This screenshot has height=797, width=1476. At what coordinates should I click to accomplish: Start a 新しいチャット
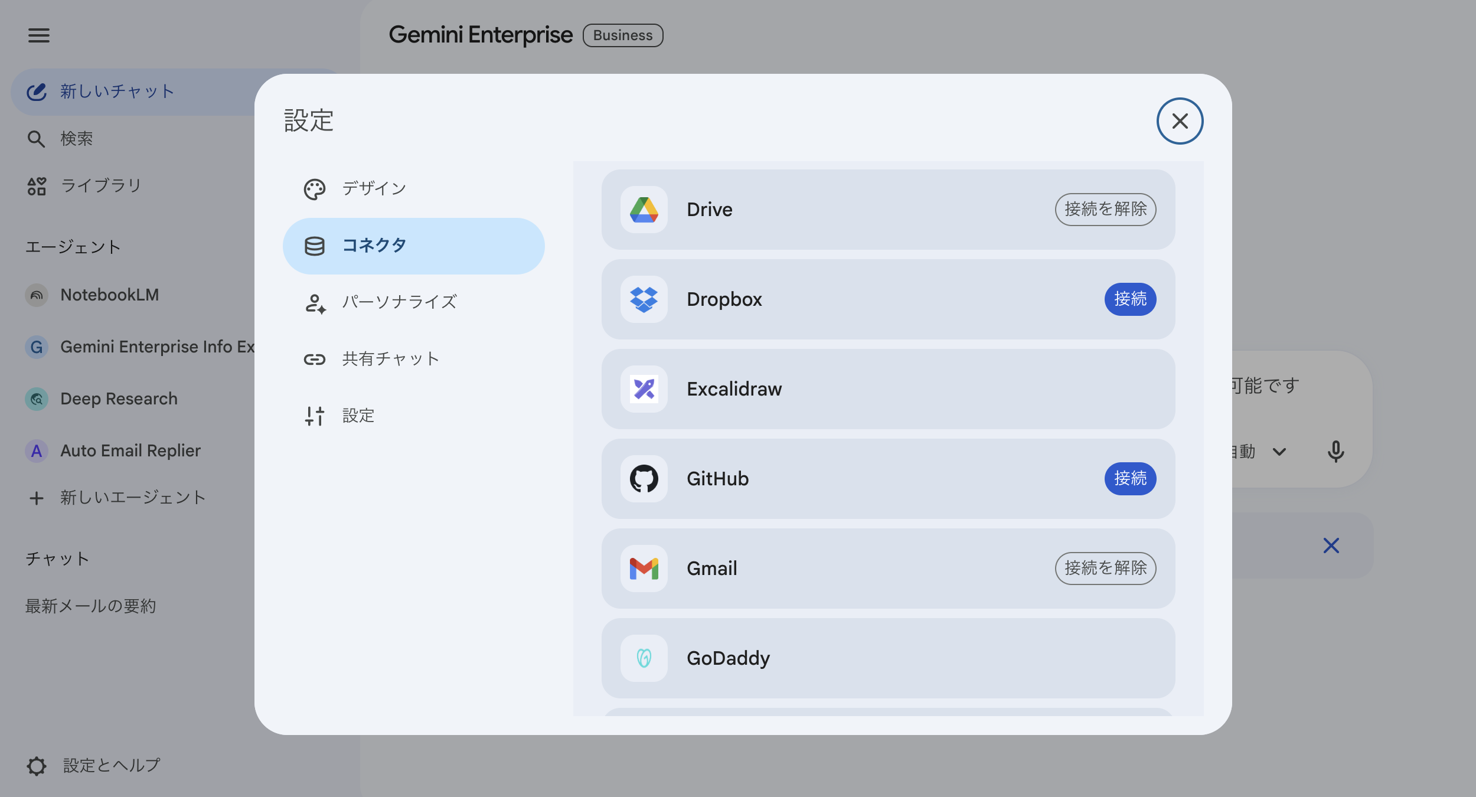coord(177,92)
